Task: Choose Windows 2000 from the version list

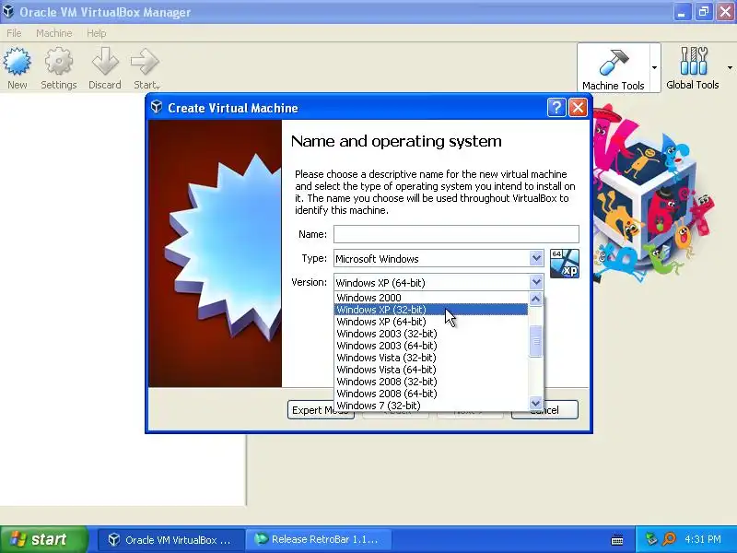Action: coord(431,298)
